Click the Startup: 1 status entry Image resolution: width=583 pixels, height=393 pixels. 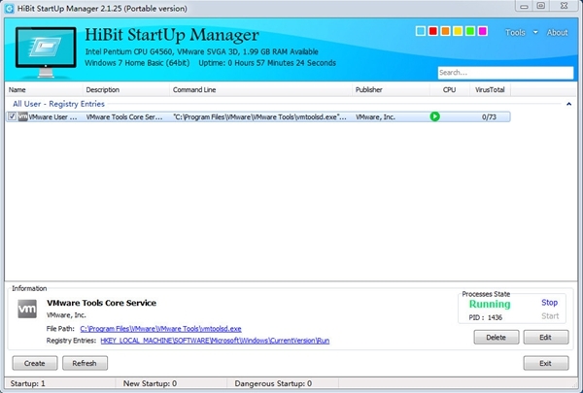coord(27,383)
